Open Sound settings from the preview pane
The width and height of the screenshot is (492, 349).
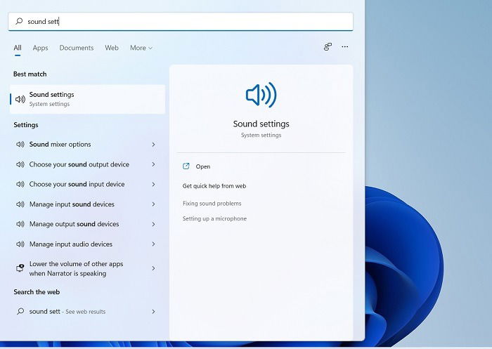pyautogui.click(x=203, y=166)
